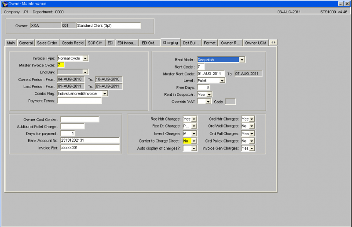Open the Ord Well Charges dropdown
Screen dimensions: 352x227
tap(252, 126)
